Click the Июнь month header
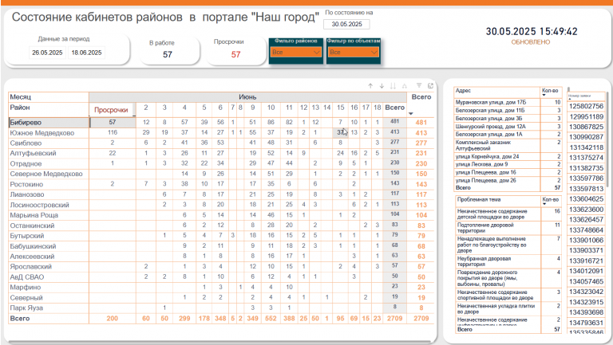Image resolution: width=613 pixels, height=345 pixels. 248,96
